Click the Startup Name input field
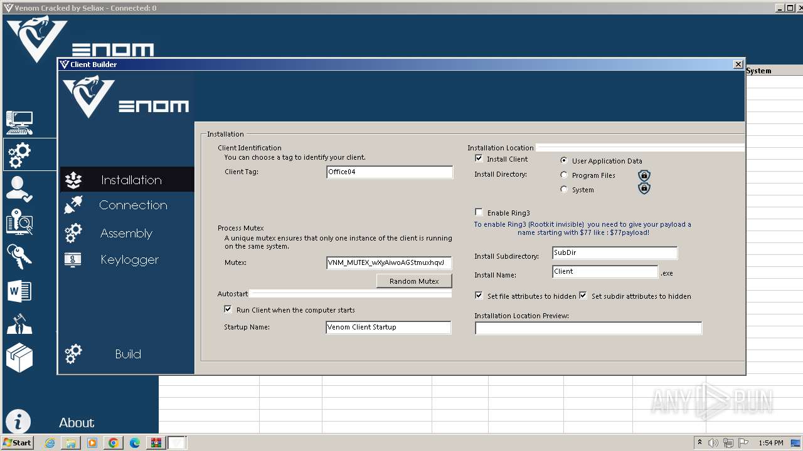Image resolution: width=803 pixels, height=451 pixels. [388, 327]
